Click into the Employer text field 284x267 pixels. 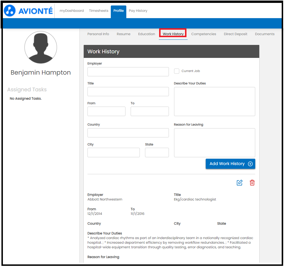tap(128, 72)
